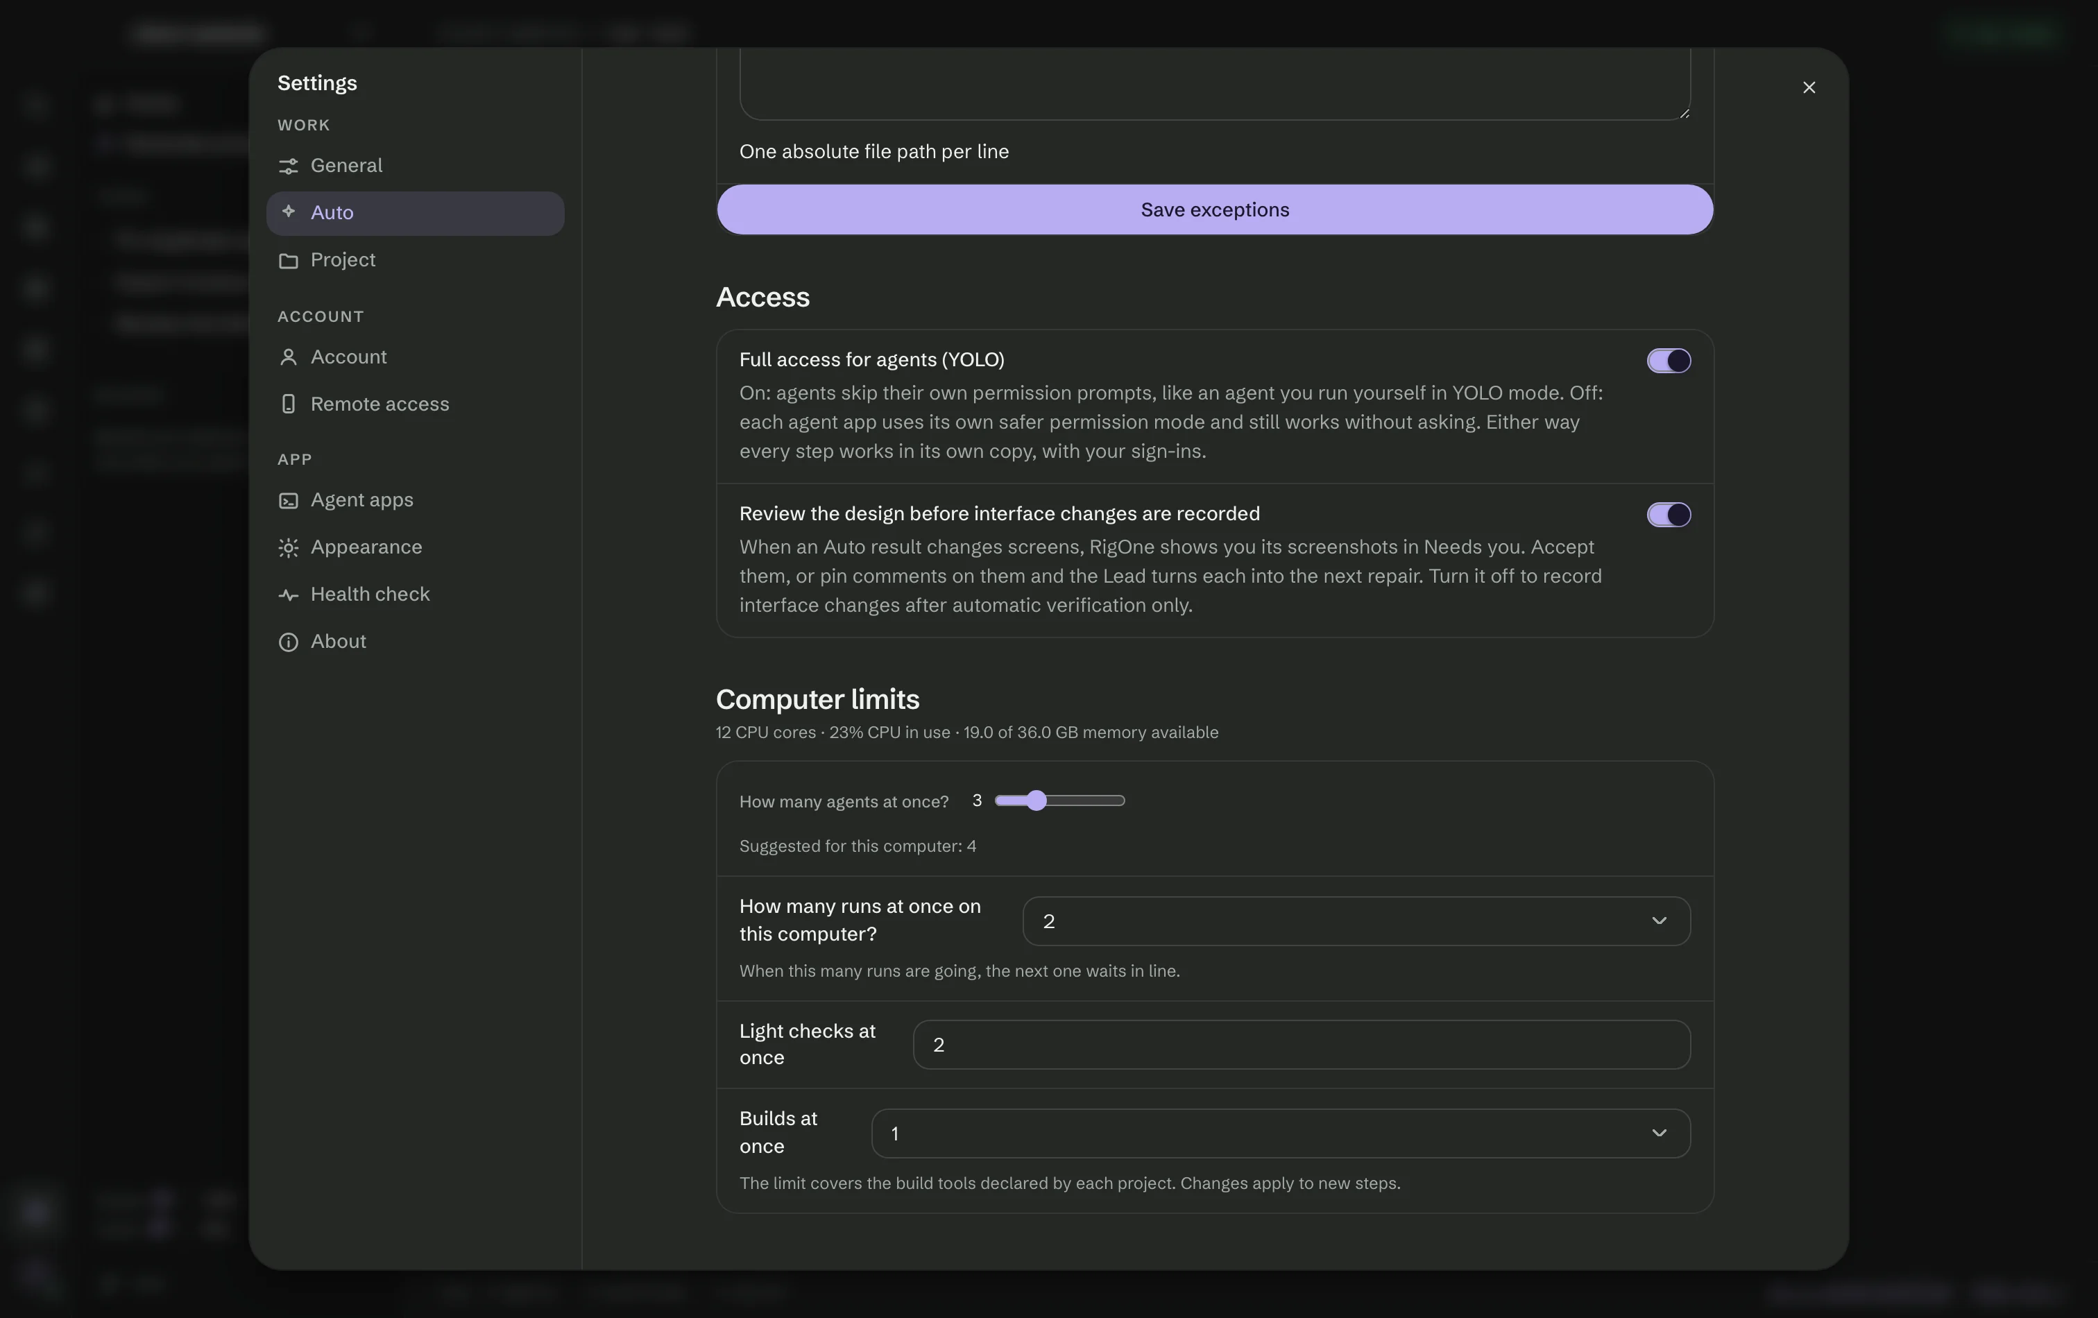
Task: Click the Remote access phone icon
Action: (289, 404)
